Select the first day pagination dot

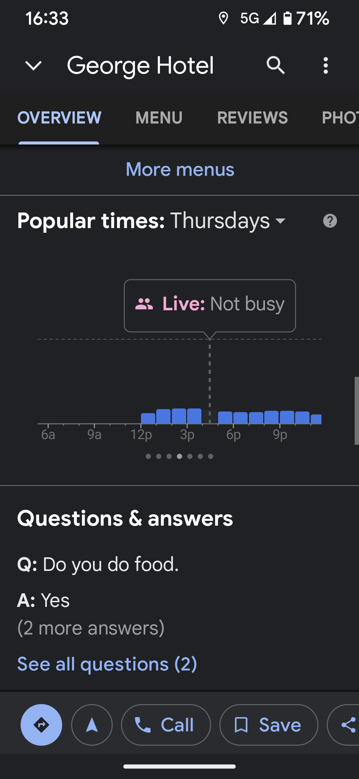[x=148, y=456]
